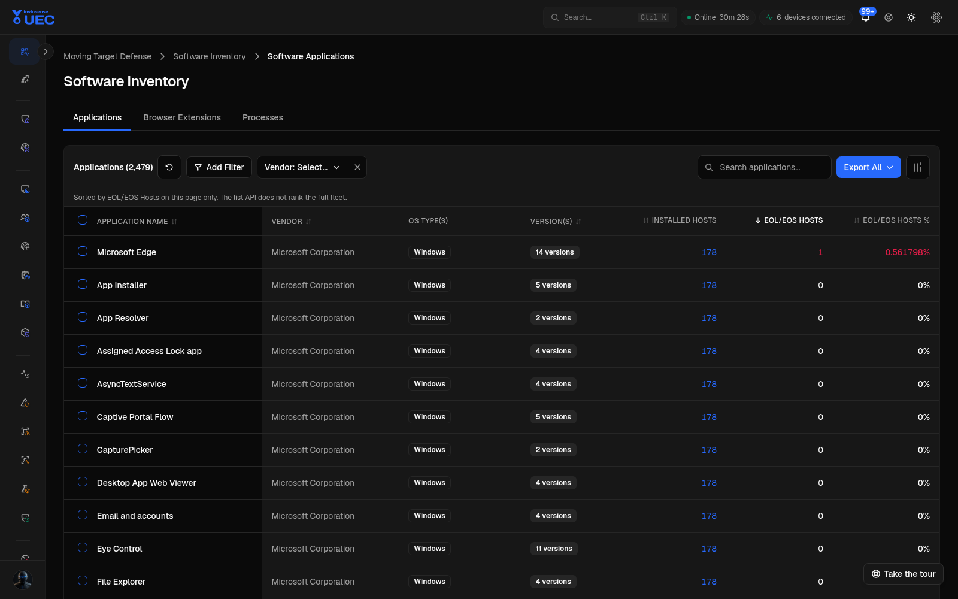Open the user avatar in sidebar
Viewport: 958px width, 599px height.
23,580
